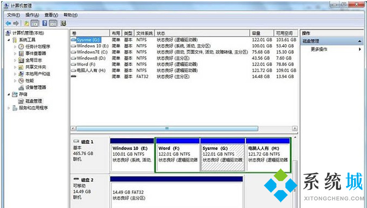Select the 14.49 GB FAT32 partition block

point(177,192)
